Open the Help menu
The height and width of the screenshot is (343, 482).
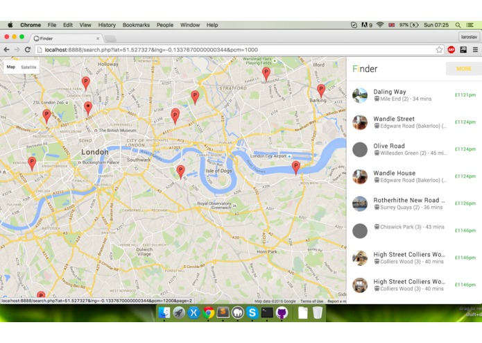[212, 25]
